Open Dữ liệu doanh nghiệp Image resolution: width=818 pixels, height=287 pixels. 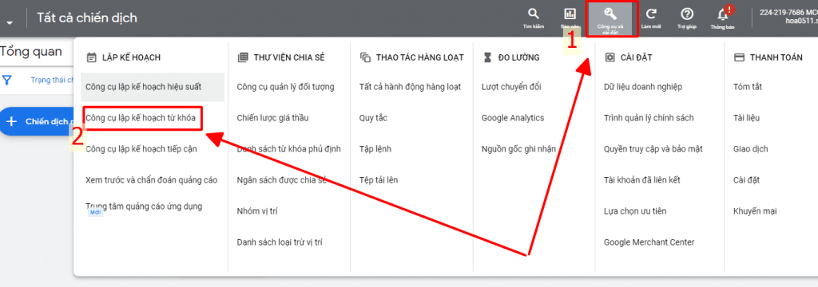tap(643, 87)
